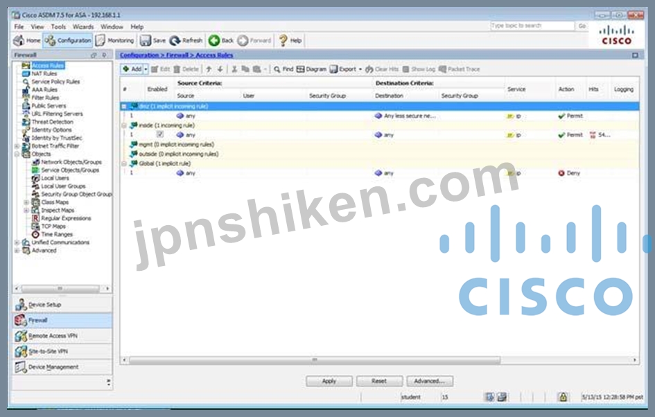Switch to the Monitoring view

pyautogui.click(x=115, y=40)
